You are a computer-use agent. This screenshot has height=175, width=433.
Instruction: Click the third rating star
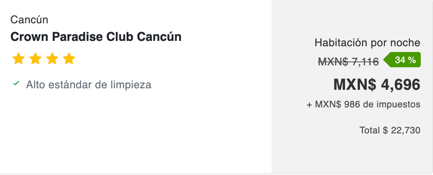coord(52,59)
